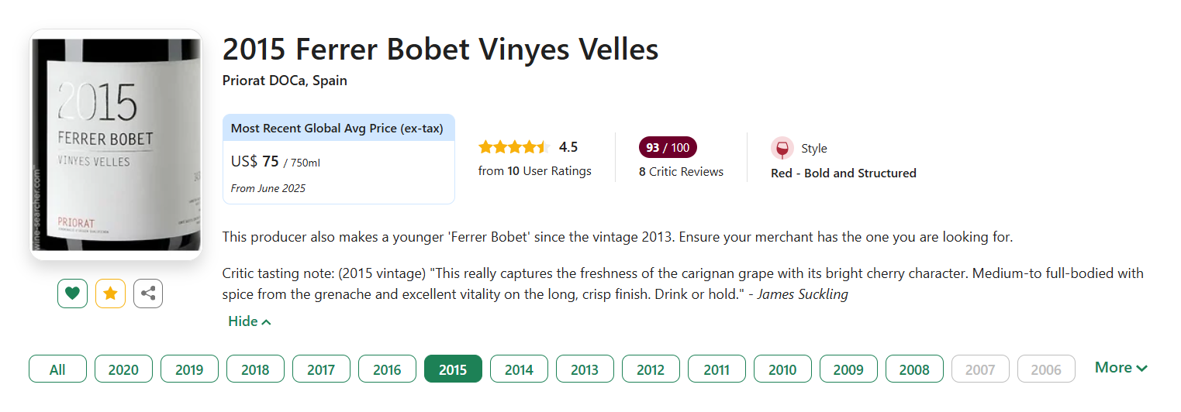Click the five-star user rating stars
This screenshot has width=1181, height=412.
pos(513,147)
